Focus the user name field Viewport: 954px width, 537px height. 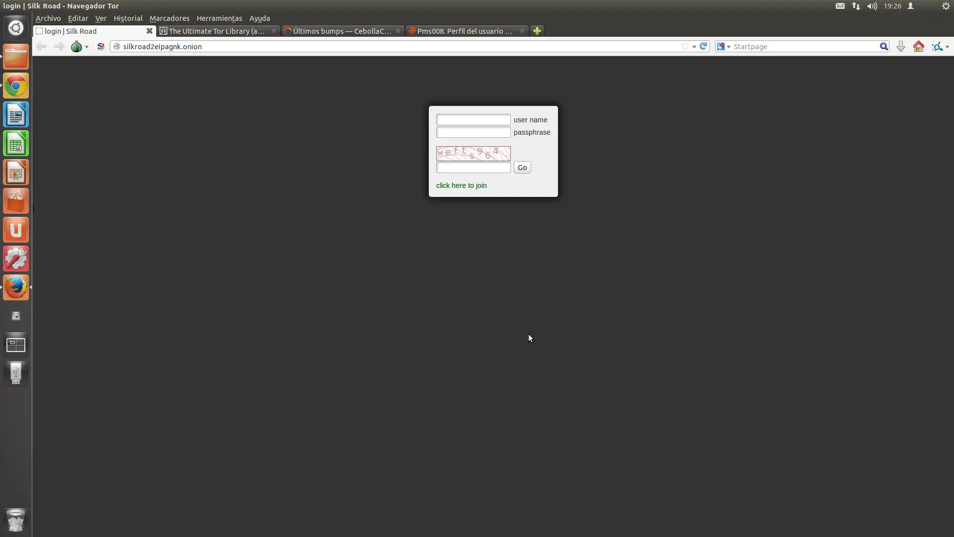[474, 120]
